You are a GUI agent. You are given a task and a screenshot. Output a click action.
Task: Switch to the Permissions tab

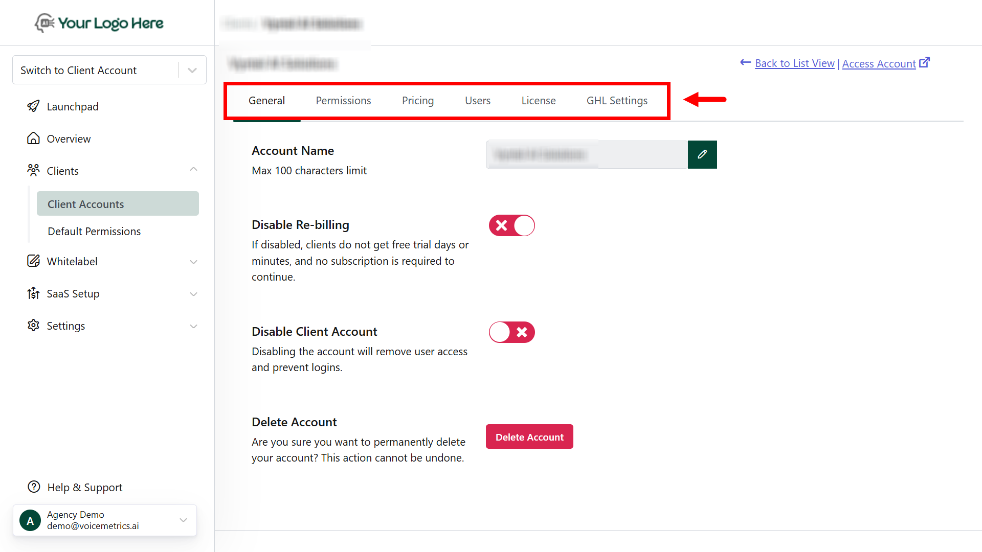(343, 101)
